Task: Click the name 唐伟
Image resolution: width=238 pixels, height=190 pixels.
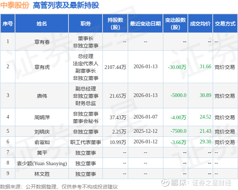Action: [x=42, y=96]
